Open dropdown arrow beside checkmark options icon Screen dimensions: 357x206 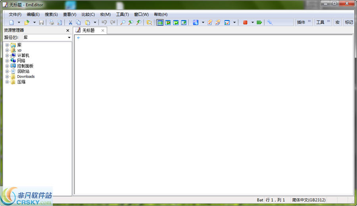point(234,23)
